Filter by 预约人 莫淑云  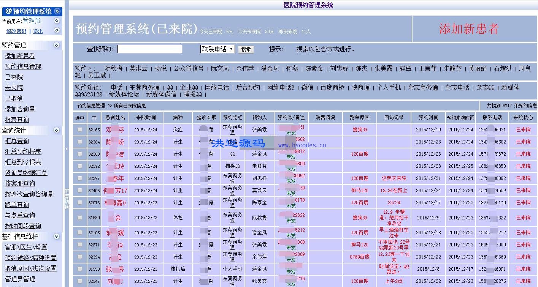pos(138,69)
